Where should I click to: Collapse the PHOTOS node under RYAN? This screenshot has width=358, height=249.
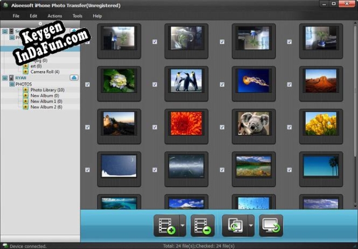(x=12, y=84)
